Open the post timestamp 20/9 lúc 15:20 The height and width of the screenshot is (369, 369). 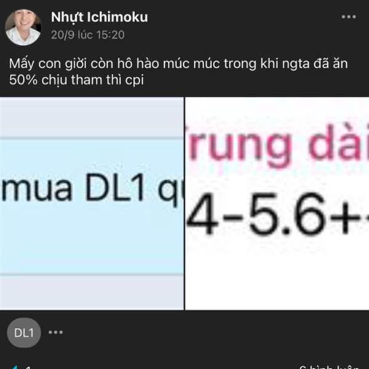87,35
